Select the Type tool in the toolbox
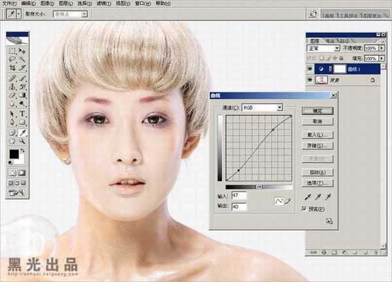The image size is (392, 282). [22, 113]
